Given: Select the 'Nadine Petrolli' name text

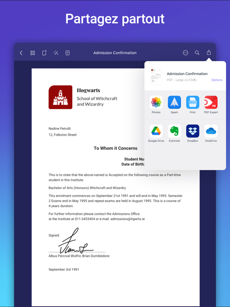Looking at the screenshot, I should pyautogui.click(x=59, y=128).
